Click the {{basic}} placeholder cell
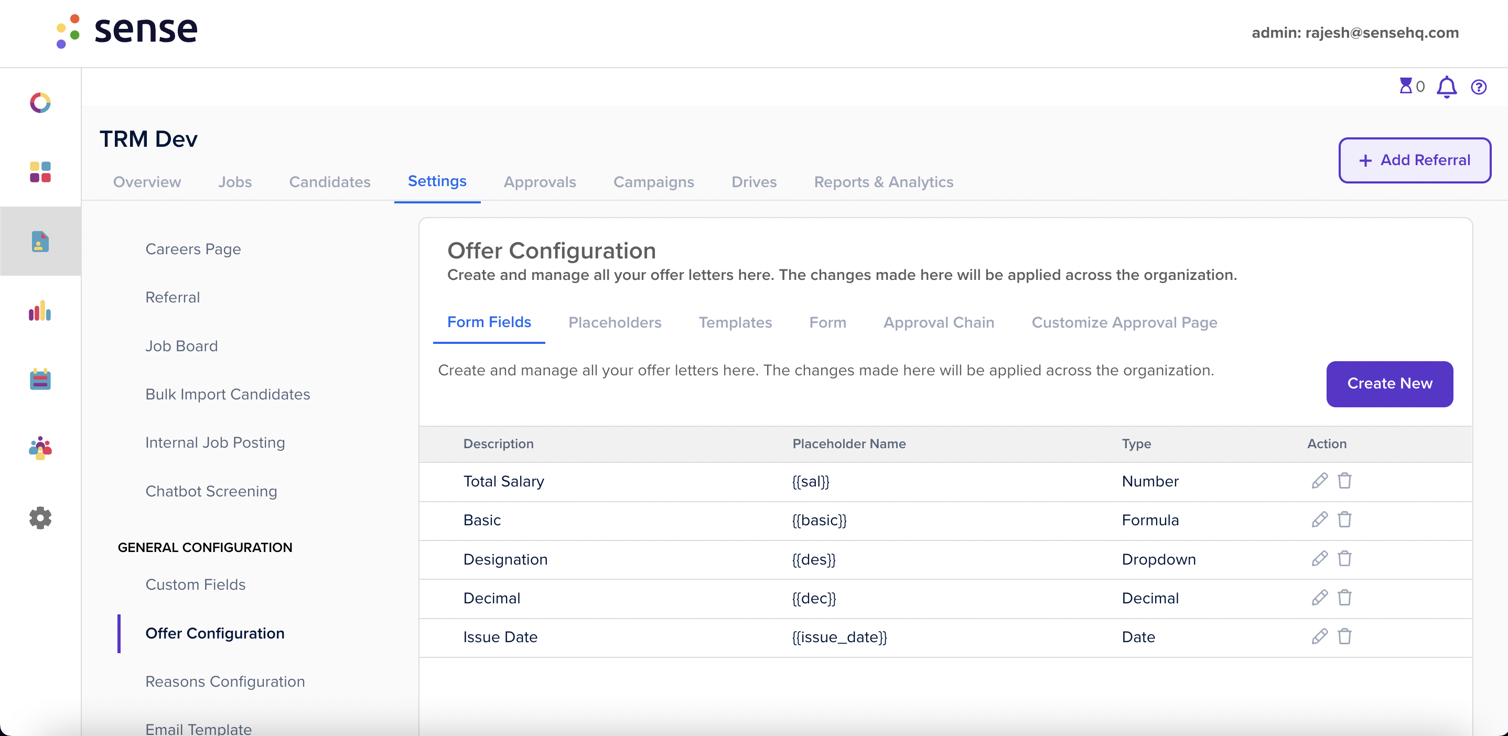This screenshot has height=736, width=1508. 819,520
